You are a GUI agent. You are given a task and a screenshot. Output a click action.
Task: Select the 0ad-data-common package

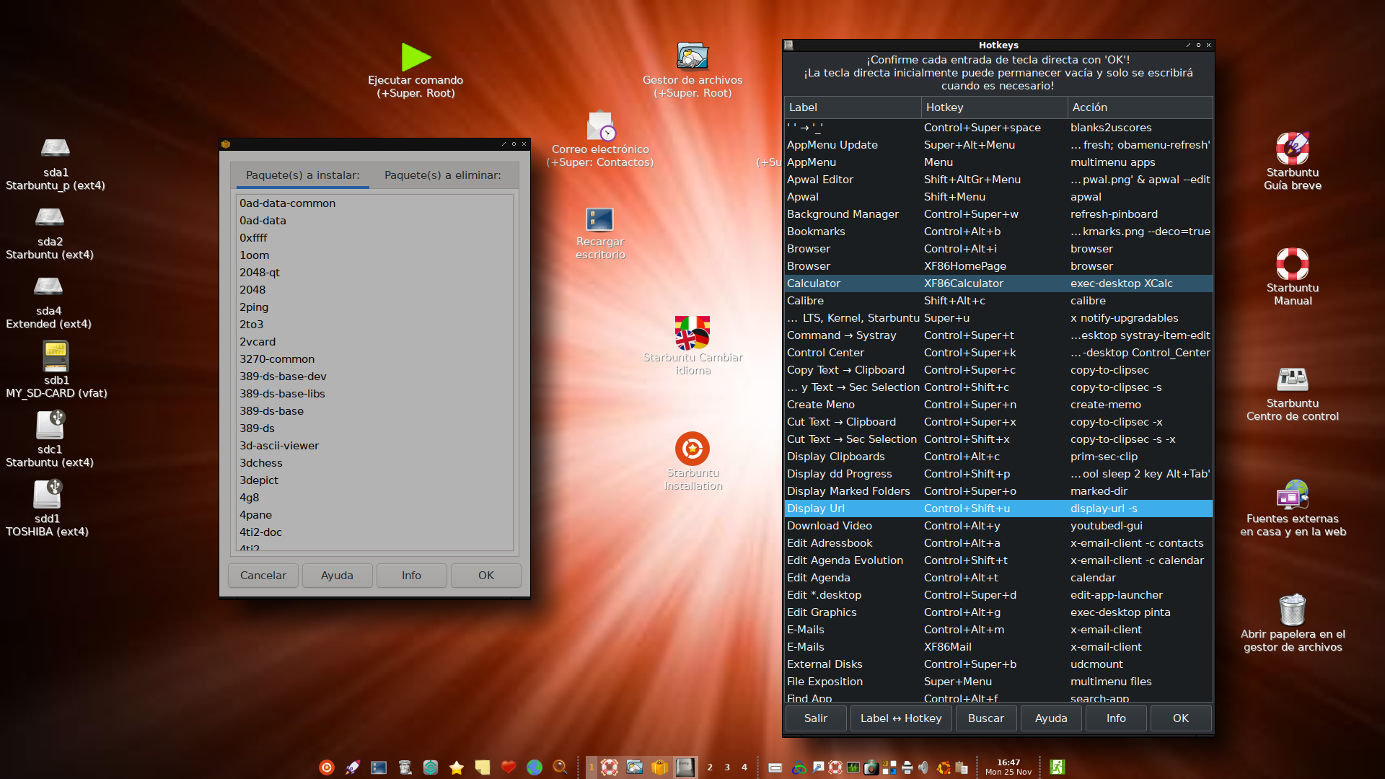[x=374, y=203]
